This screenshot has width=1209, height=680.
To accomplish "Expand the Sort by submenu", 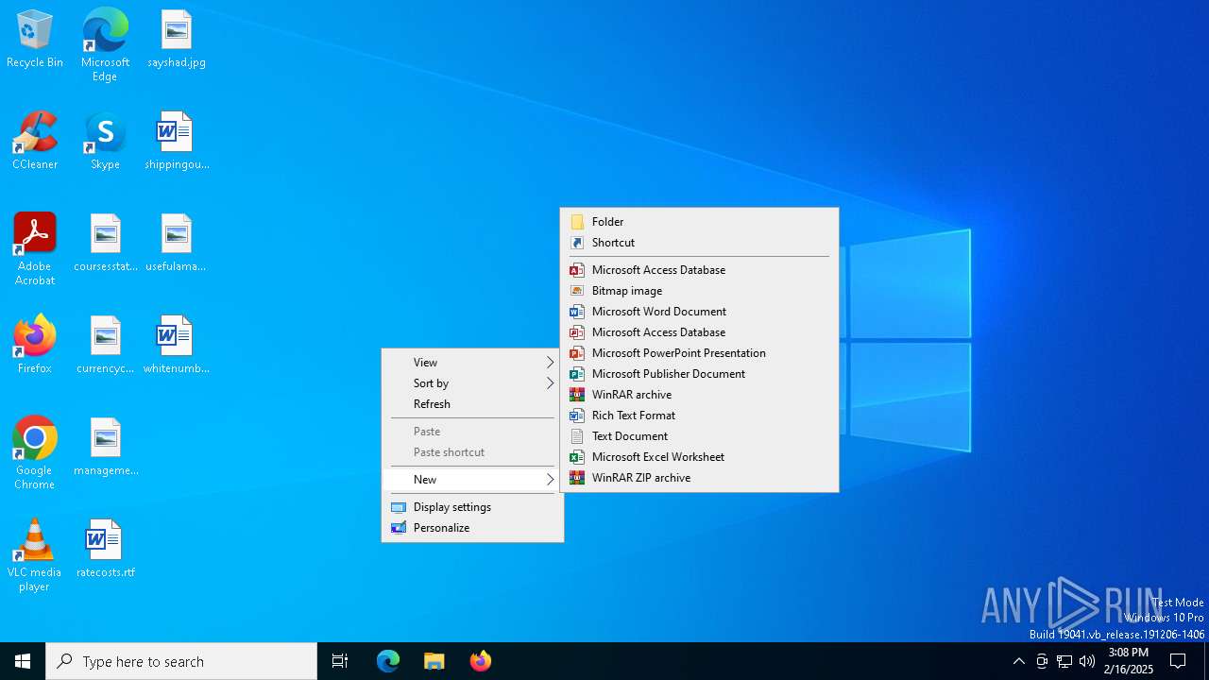I will click(x=472, y=383).
